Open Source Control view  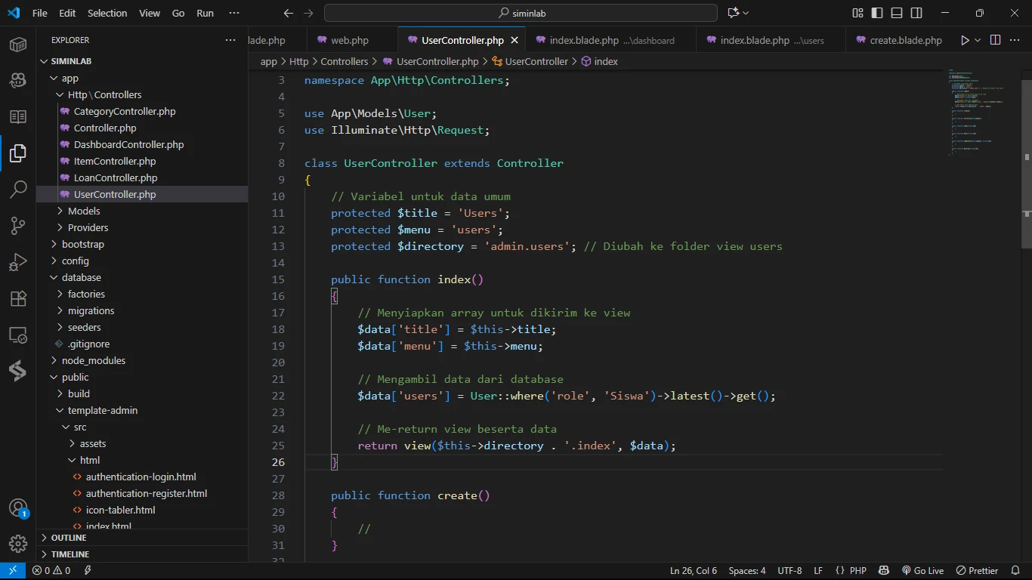[x=18, y=226]
